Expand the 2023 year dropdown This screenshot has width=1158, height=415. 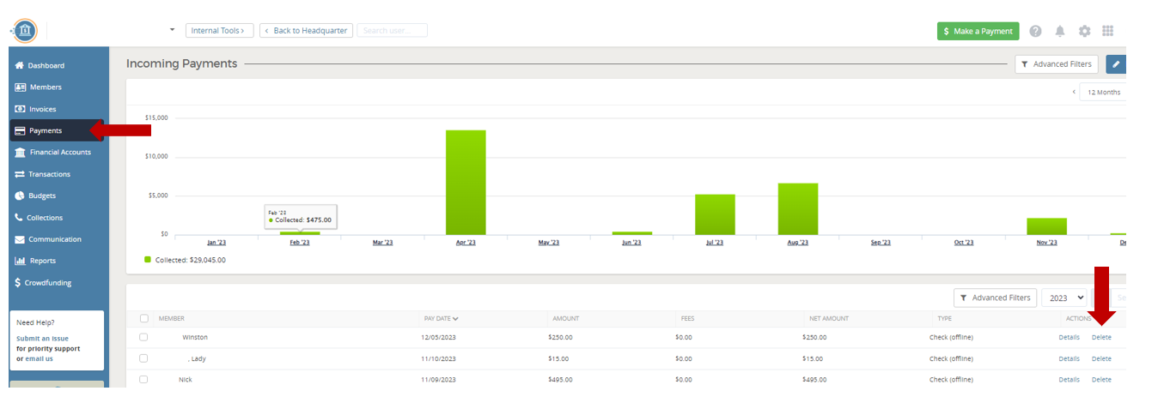(x=1064, y=298)
